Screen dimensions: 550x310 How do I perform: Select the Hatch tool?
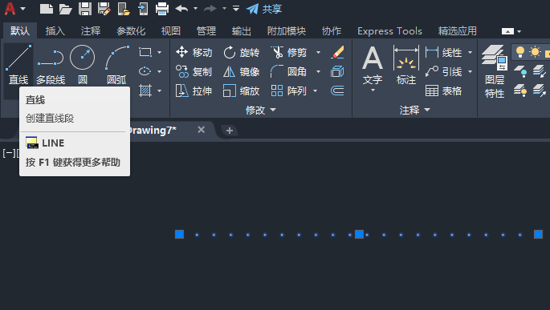pos(145,91)
